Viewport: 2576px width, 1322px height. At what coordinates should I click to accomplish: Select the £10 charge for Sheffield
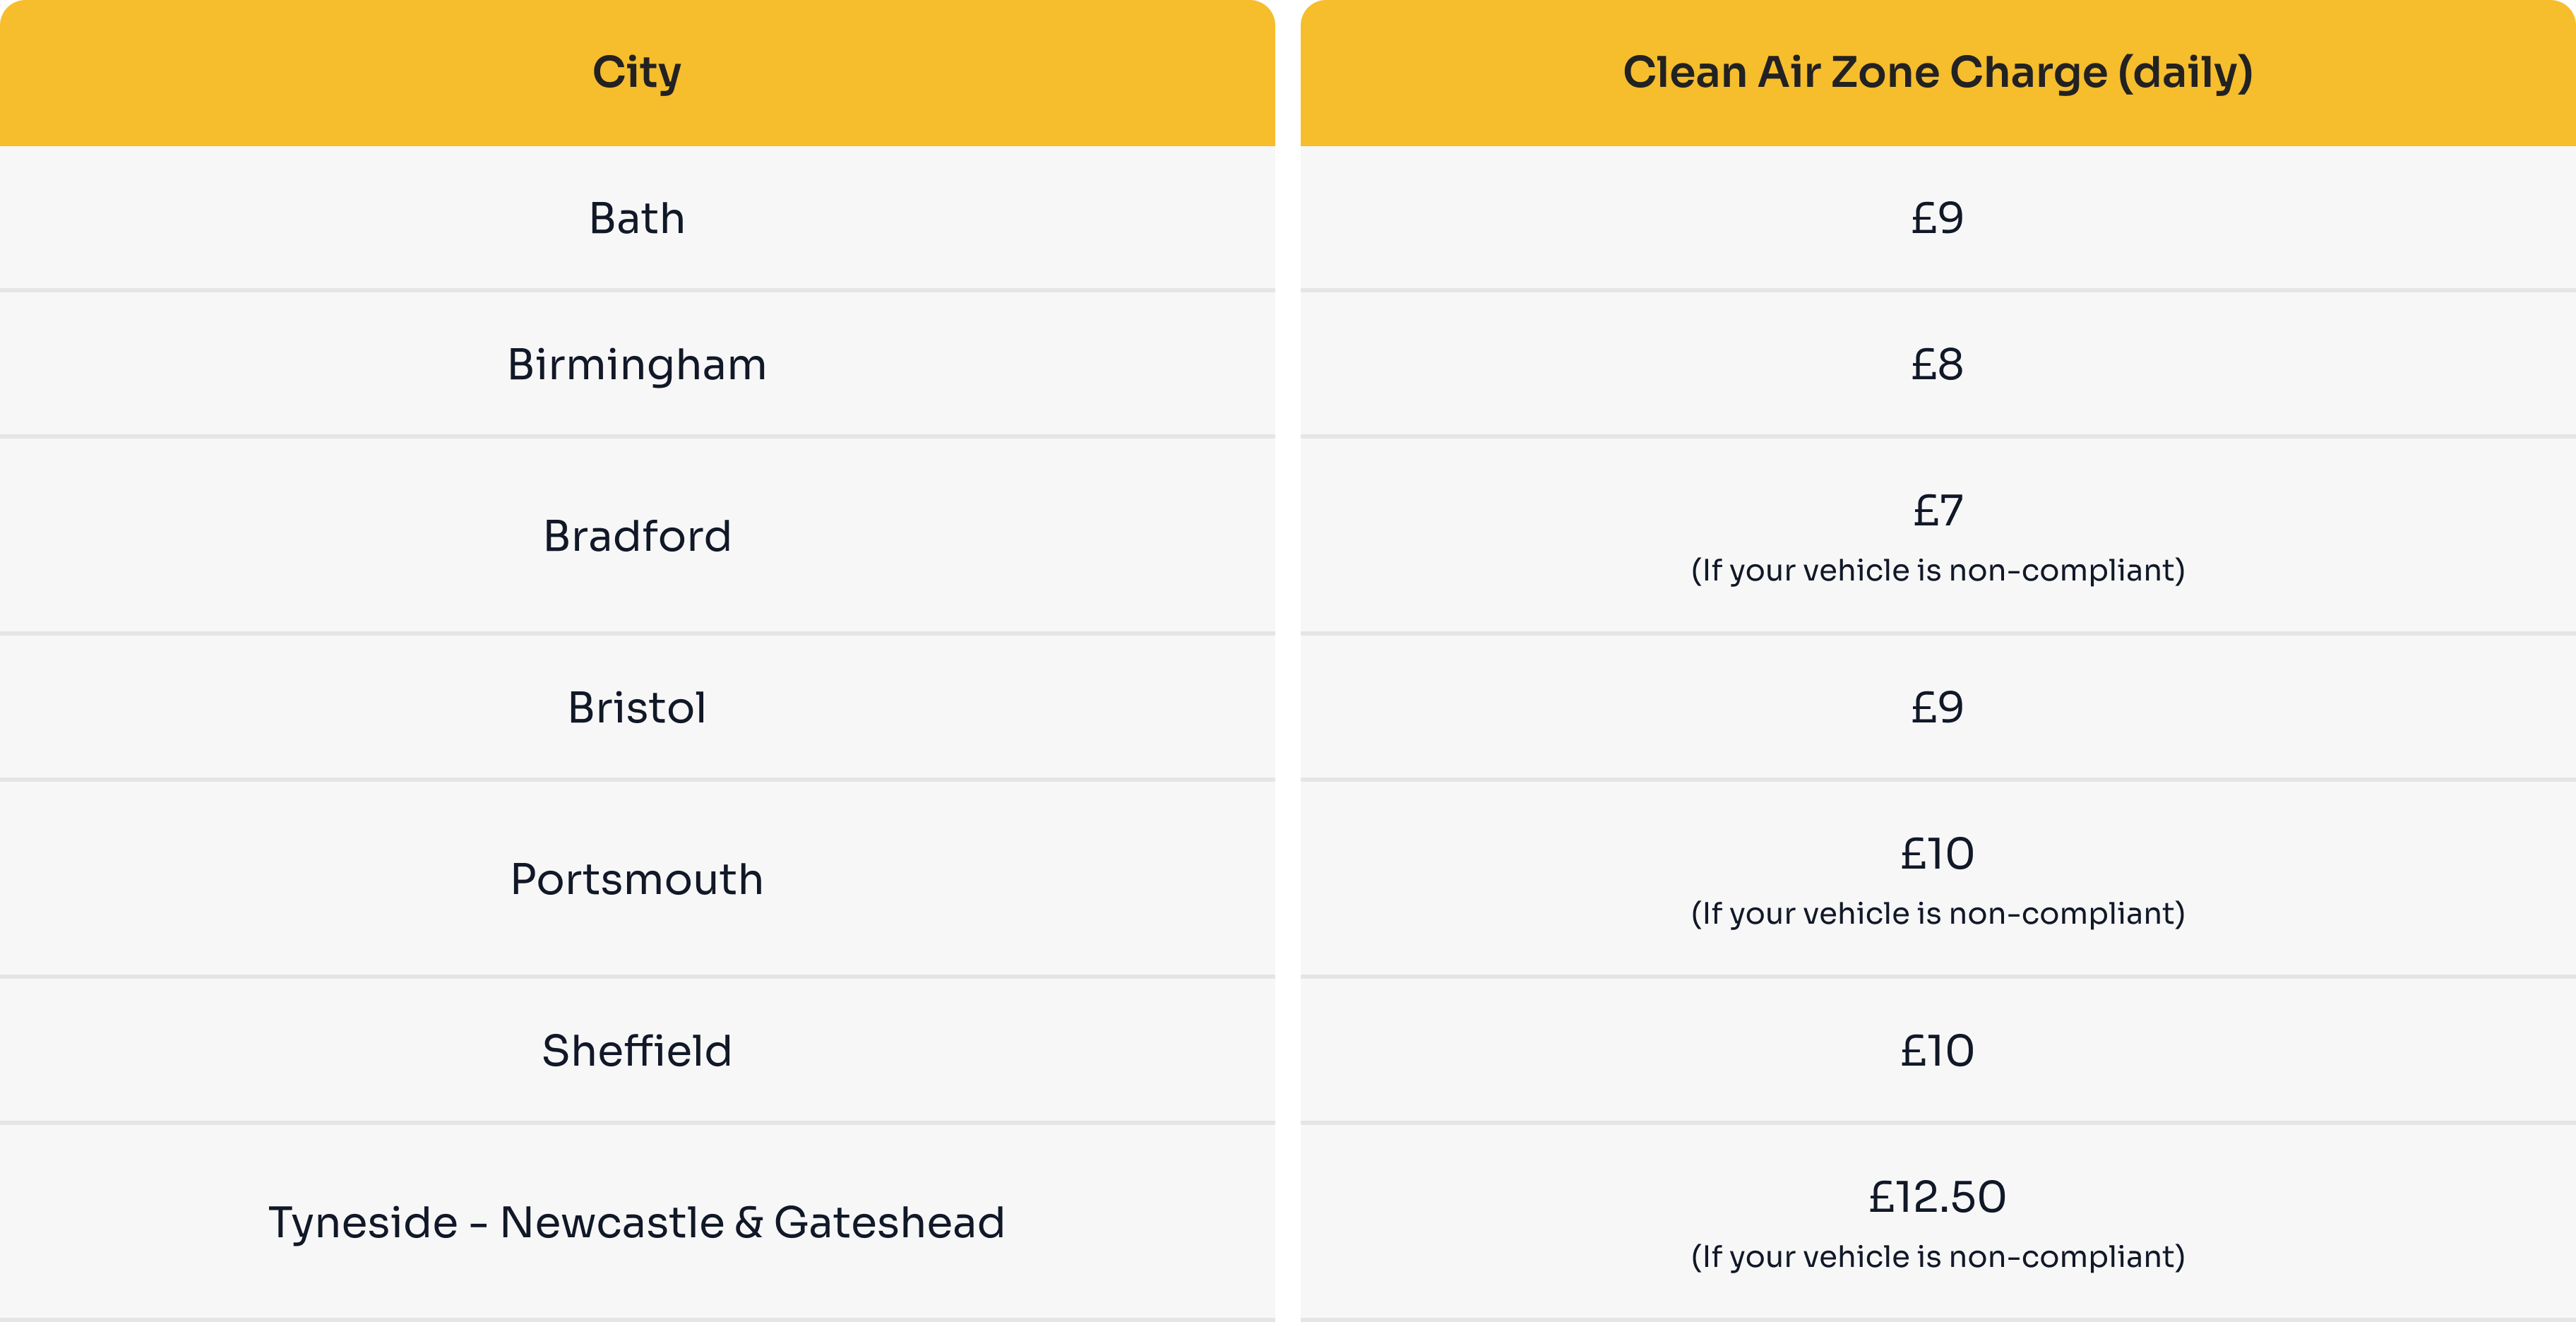point(1937,1051)
